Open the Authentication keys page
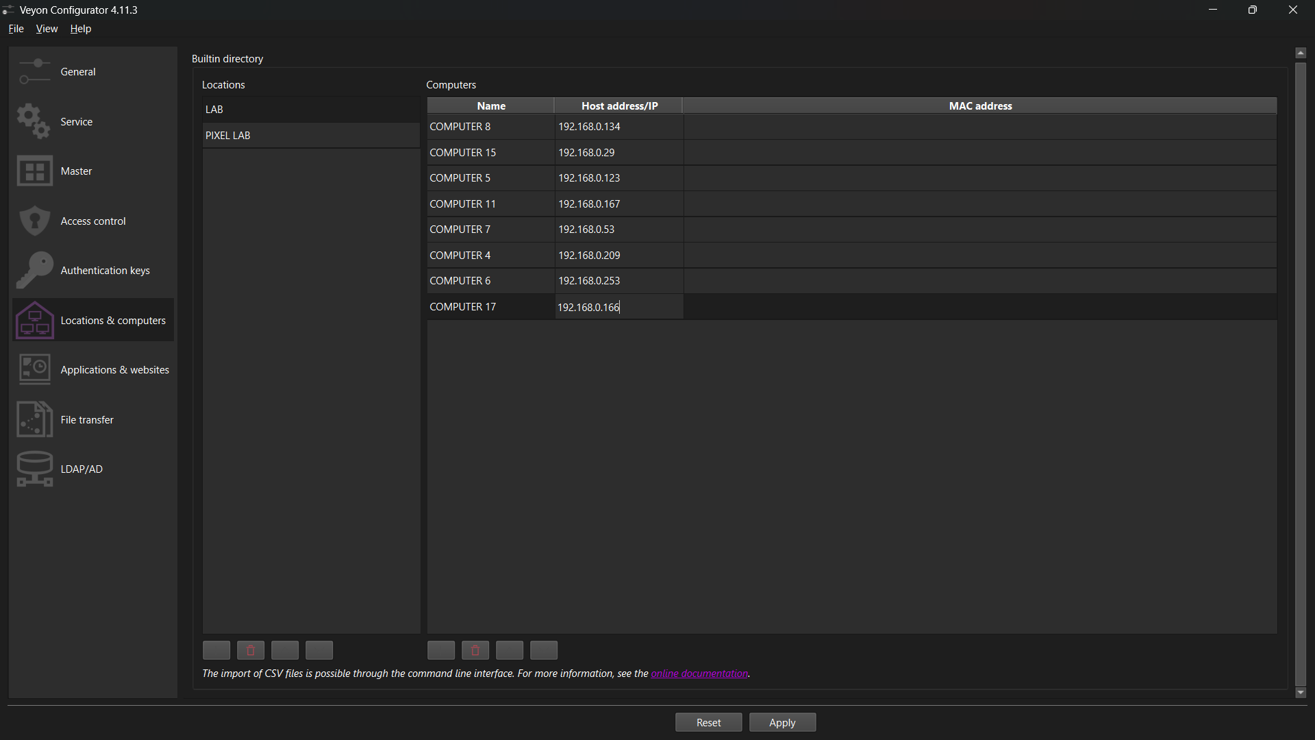The height and width of the screenshot is (740, 1315). pos(93,271)
